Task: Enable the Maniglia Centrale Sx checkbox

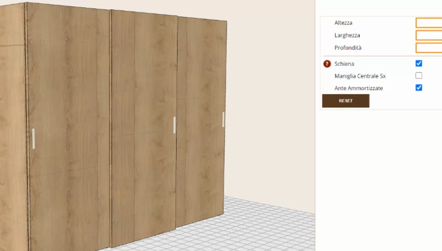Action: tap(419, 75)
